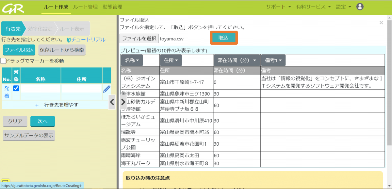Viewport: 392px width, 189px height.
Task: Open the サポート menu
Action: tap(278, 7)
